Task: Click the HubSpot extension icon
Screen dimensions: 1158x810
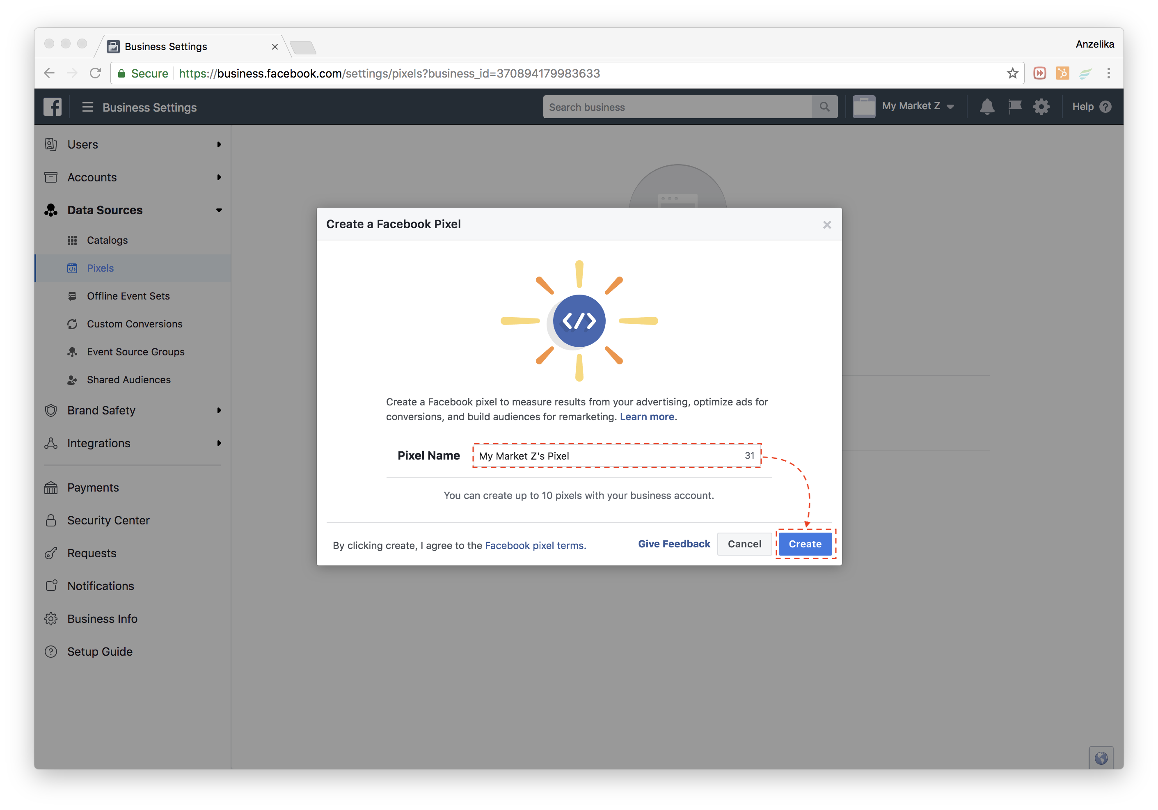Action: [1062, 73]
